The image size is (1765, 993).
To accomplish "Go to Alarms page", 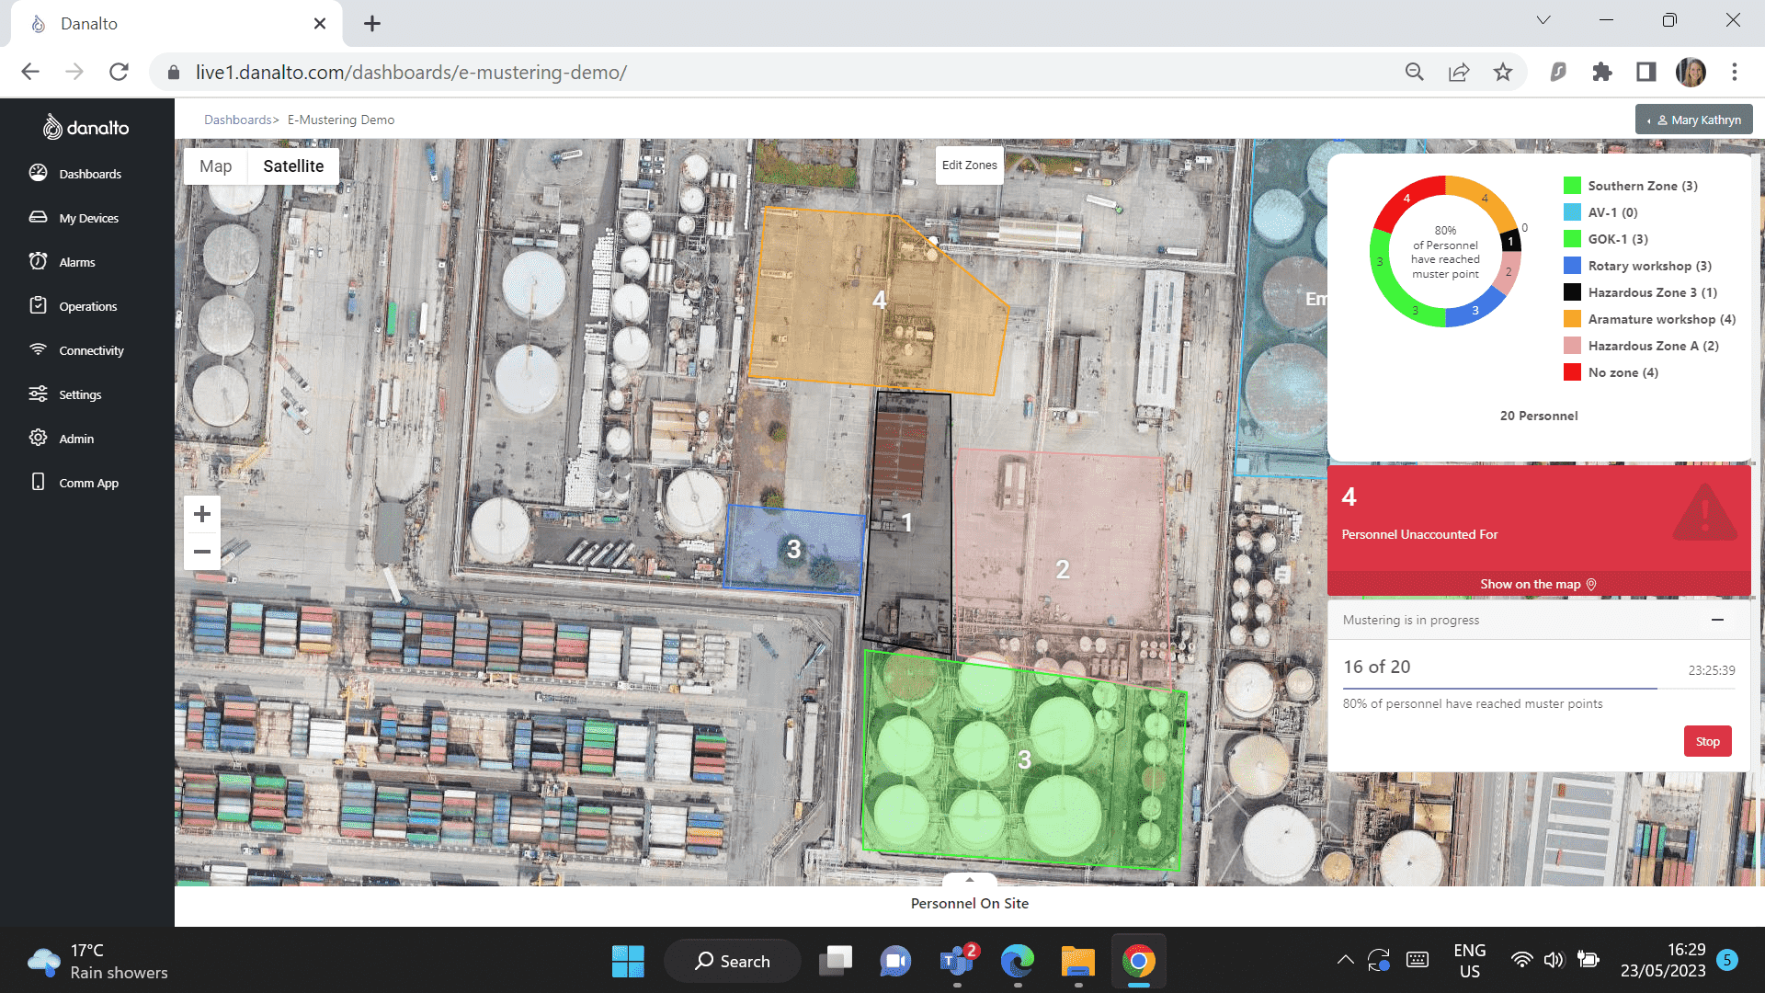I will pyautogui.click(x=62, y=262).
